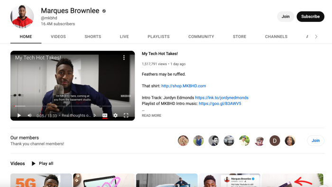
Task: Subscribe to the channel
Action: click(310, 17)
